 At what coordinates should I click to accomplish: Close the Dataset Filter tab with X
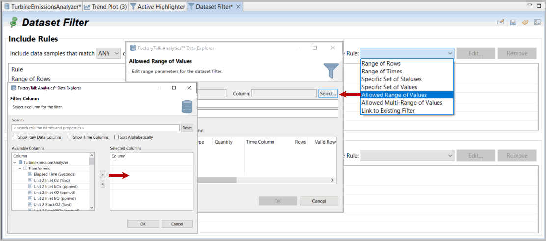pyautogui.click(x=238, y=7)
